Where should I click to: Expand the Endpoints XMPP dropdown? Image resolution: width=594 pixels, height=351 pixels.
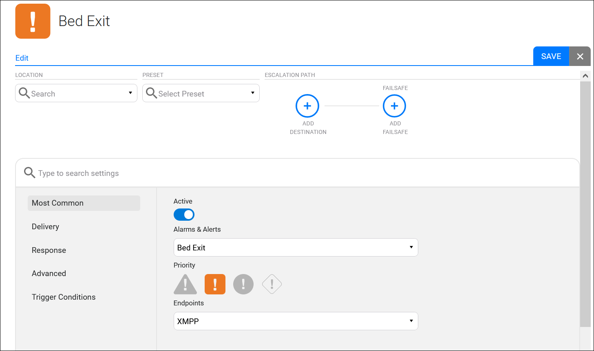(296, 321)
